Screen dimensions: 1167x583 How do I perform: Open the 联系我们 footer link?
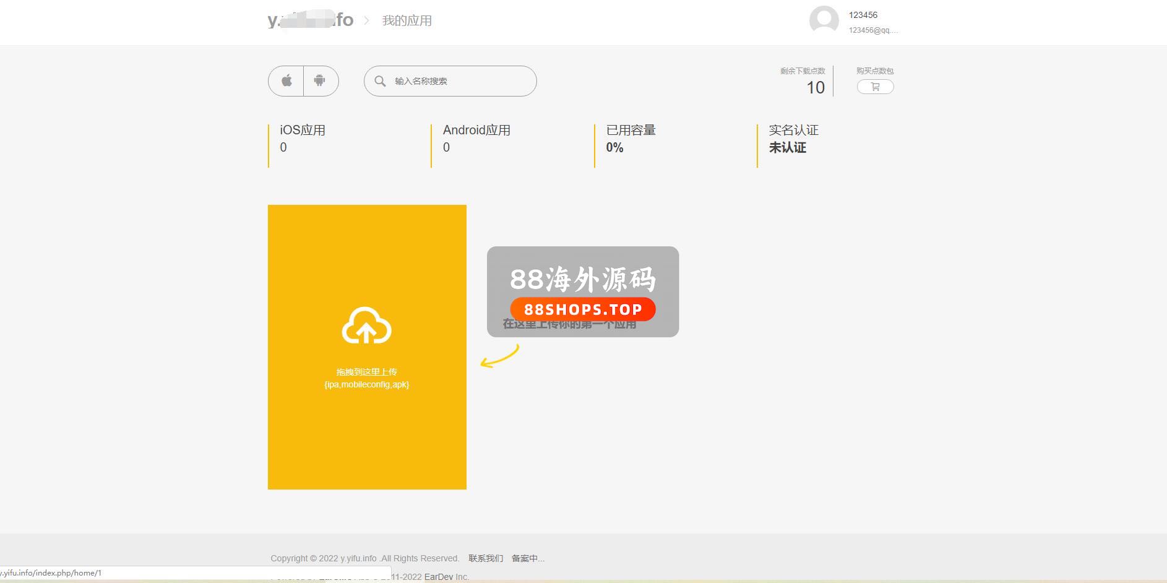coord(486,558)
